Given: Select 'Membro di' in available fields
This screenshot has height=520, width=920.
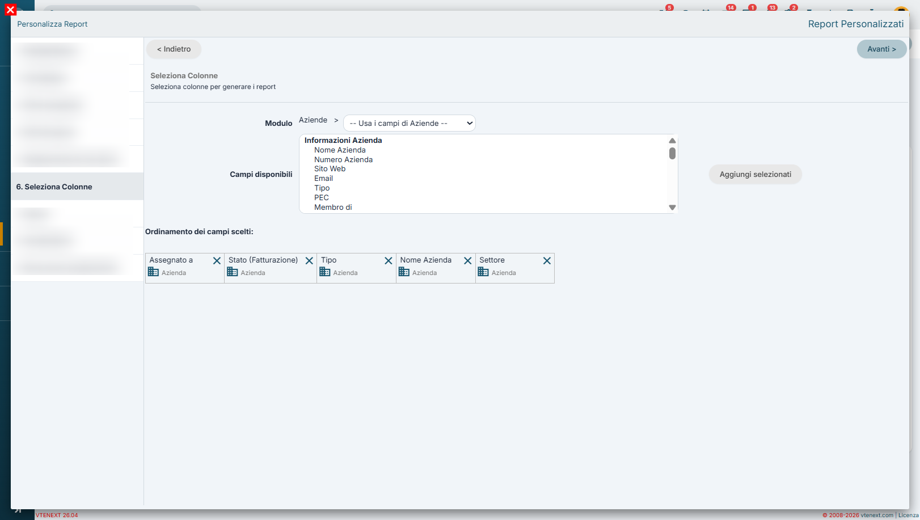Looking at the screenshot, I should 333,208.
